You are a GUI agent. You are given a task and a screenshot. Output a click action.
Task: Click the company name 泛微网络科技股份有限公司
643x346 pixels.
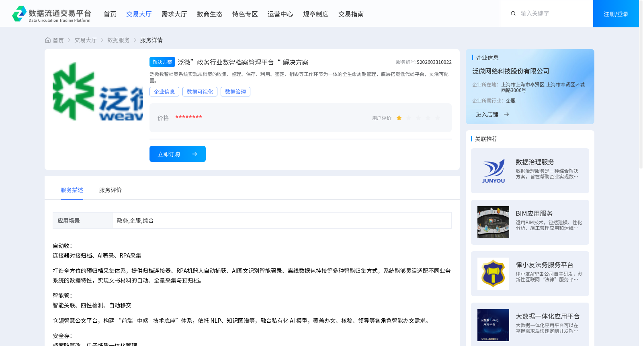511,71
